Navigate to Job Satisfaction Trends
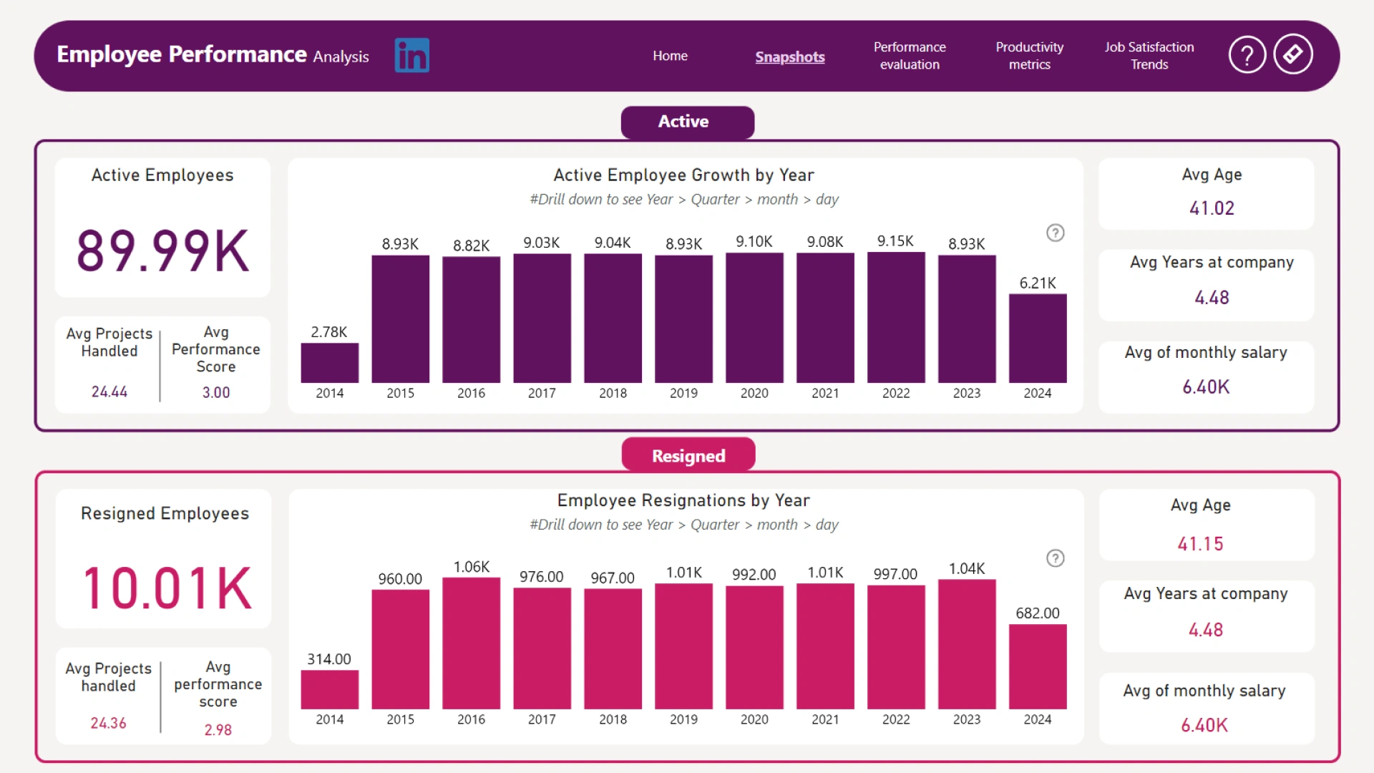 click(1149, 56)
